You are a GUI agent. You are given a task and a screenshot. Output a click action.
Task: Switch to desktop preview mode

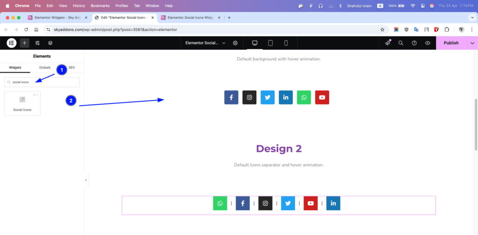pyautogui.click(x=255, y=43)
